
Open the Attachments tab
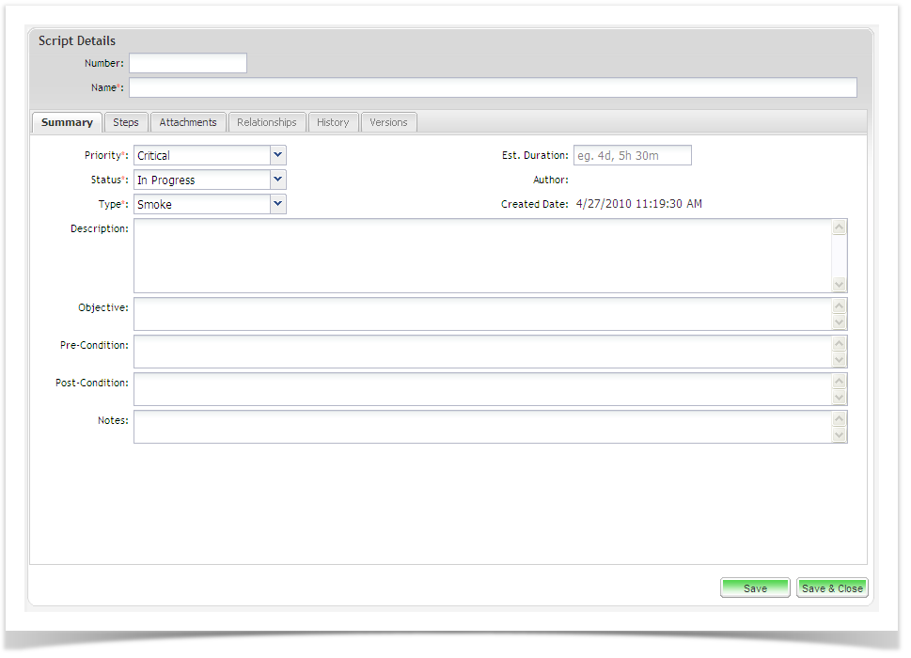(x=188, y=122)
